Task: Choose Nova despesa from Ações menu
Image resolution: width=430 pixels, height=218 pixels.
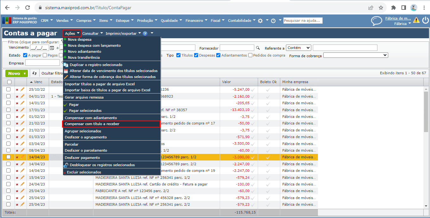Action: [79, 39]
